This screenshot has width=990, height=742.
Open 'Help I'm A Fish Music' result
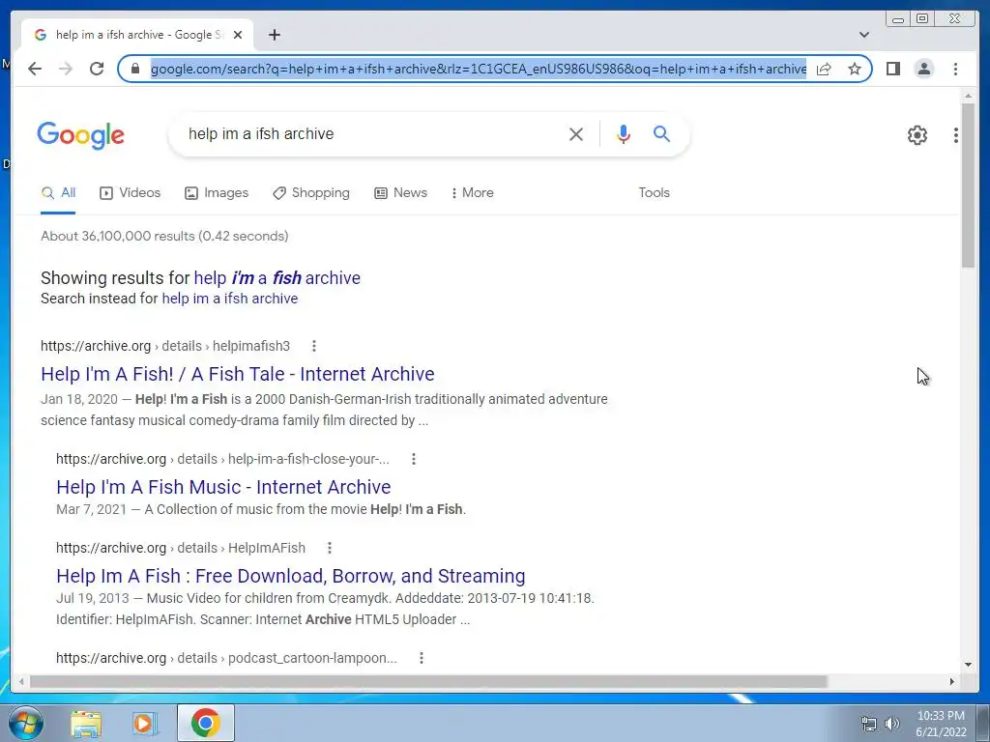pyautogui.click(x=223, y=487)
